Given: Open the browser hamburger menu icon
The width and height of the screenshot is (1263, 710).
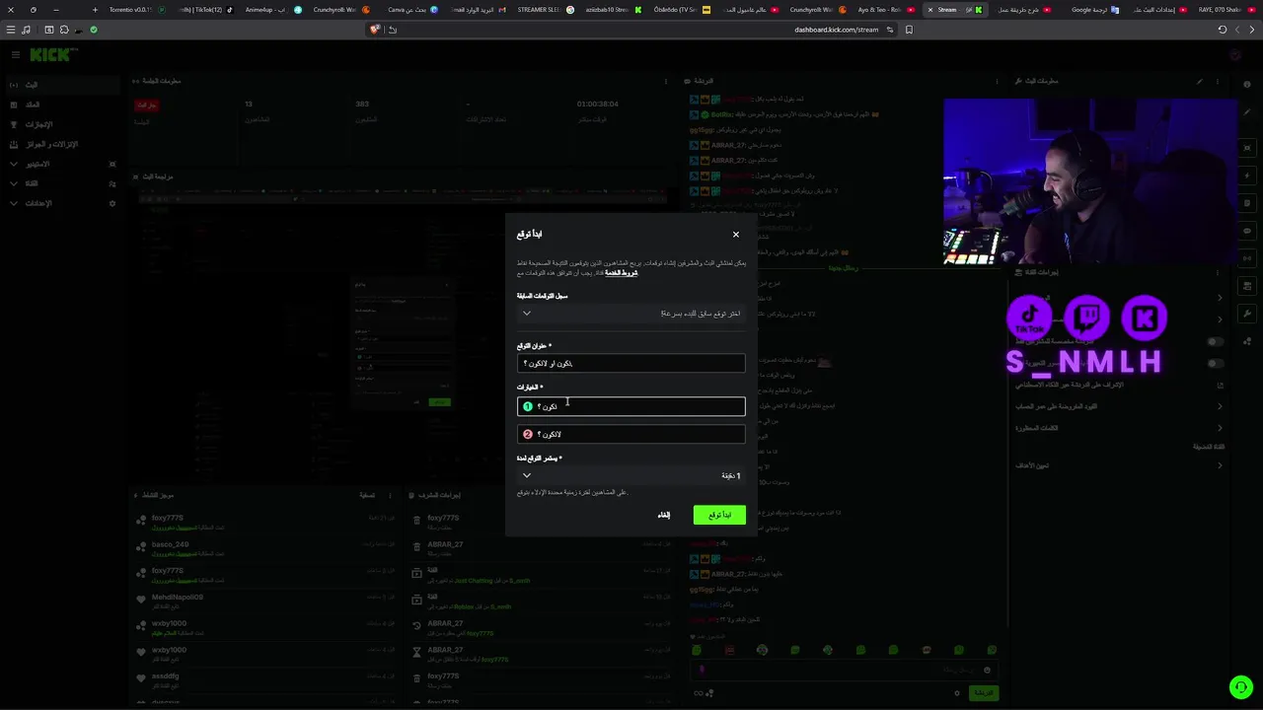Looking at the screenshot, I should click(12, 30).
